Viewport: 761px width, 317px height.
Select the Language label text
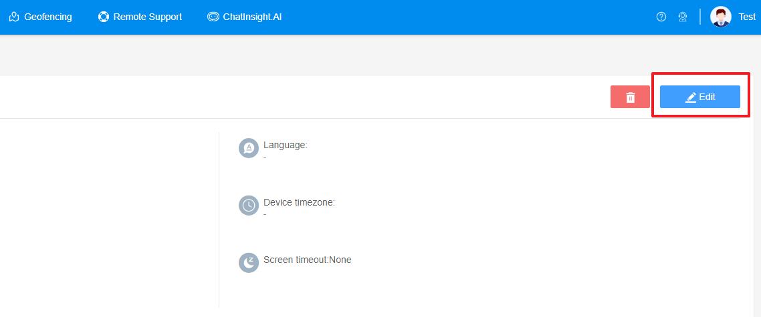286,145
